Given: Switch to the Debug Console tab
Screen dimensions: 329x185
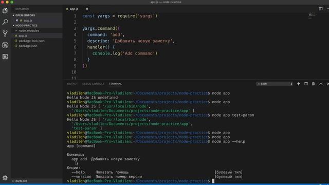Looking at the screenshot, I should [93, 84].
